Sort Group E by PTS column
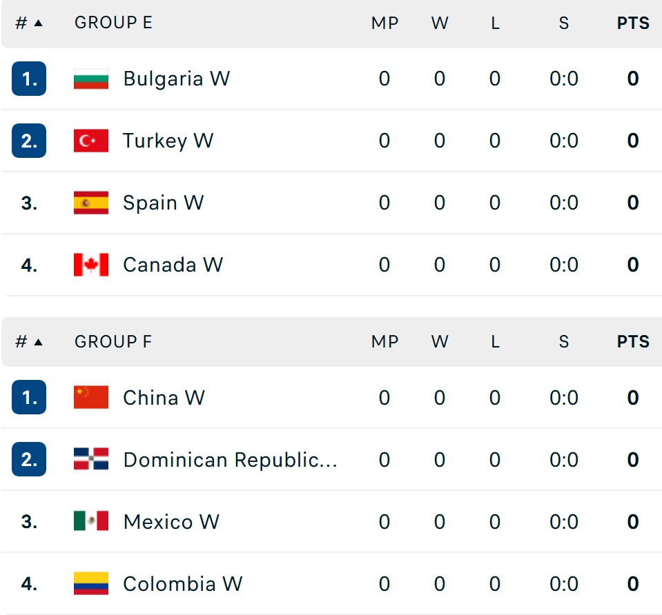This screenshot has height=615, width=662. [x=633, y=23]
